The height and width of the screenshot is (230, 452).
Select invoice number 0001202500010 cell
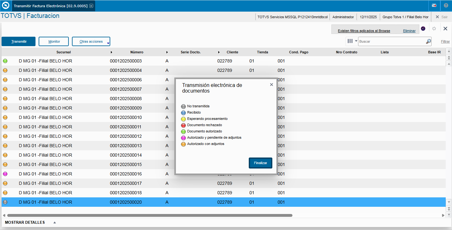tap(126, 117)
